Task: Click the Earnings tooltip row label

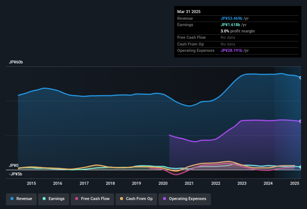Action: point(185,25)
